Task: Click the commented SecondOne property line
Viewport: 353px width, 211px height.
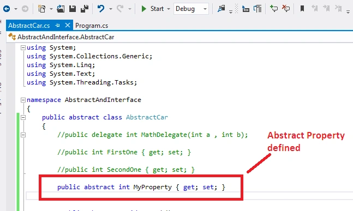Action: pyautogui.click(x=126, y=170)
